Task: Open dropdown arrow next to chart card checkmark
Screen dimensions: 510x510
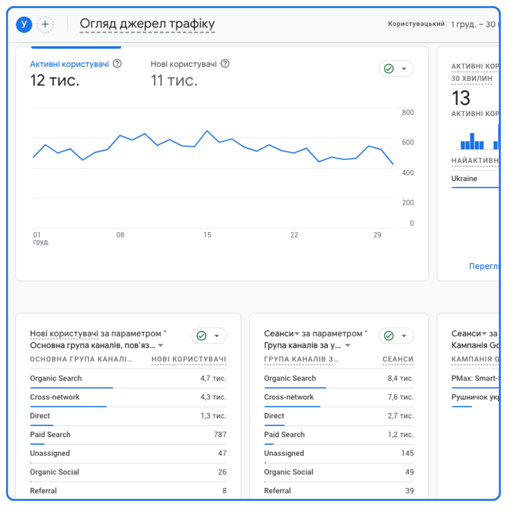Action: [x=404, y=69]
